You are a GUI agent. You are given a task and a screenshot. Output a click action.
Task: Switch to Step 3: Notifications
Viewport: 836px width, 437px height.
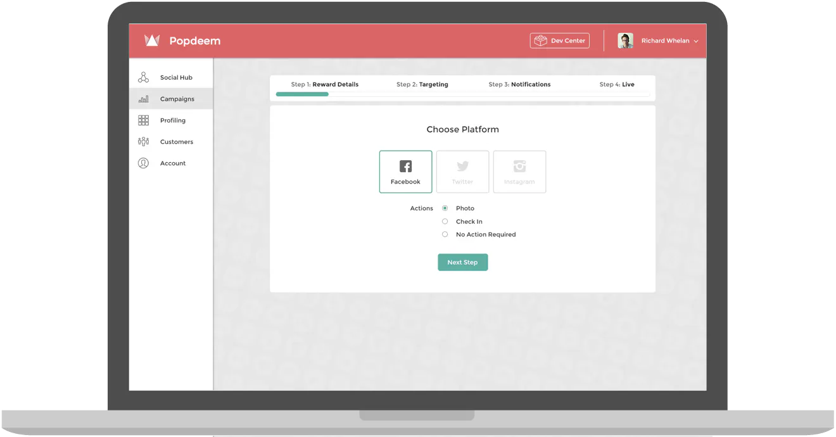[x=519, y=84]
